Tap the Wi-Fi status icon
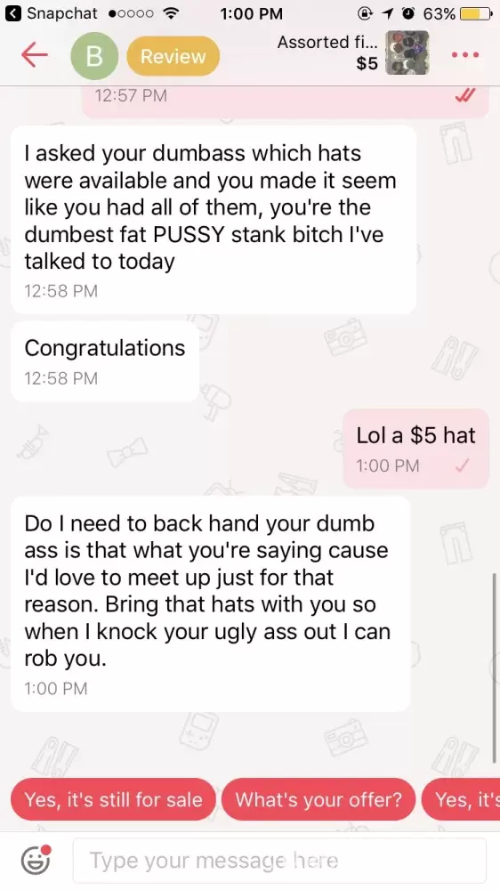 (x=168, y=13)
